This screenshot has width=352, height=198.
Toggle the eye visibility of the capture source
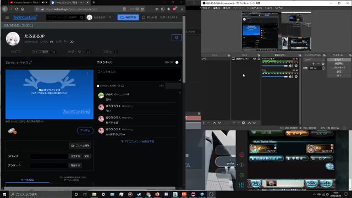tap(255, 59)
